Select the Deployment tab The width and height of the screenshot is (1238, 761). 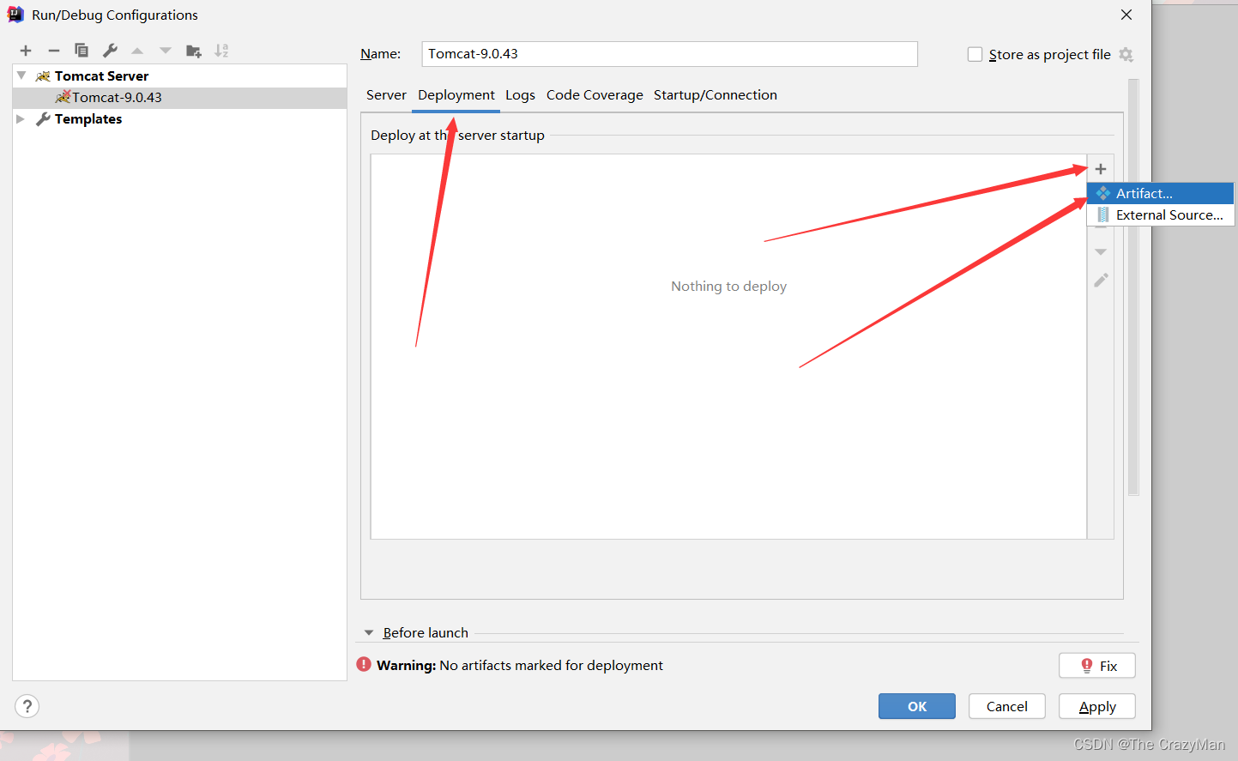click(456, 95)
